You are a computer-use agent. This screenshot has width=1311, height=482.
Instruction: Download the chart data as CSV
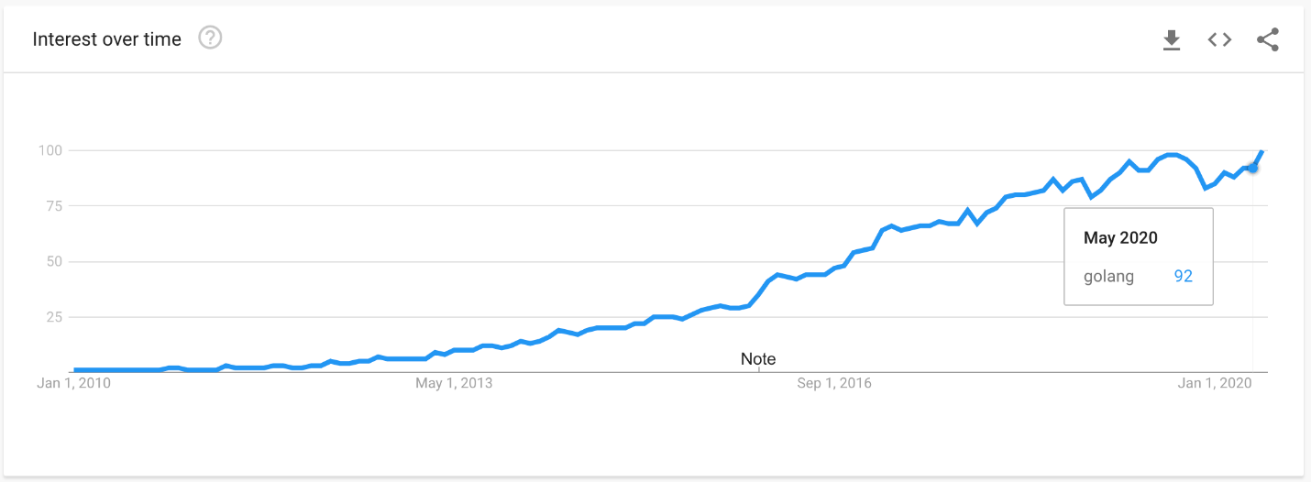[x=1171, y=39]
